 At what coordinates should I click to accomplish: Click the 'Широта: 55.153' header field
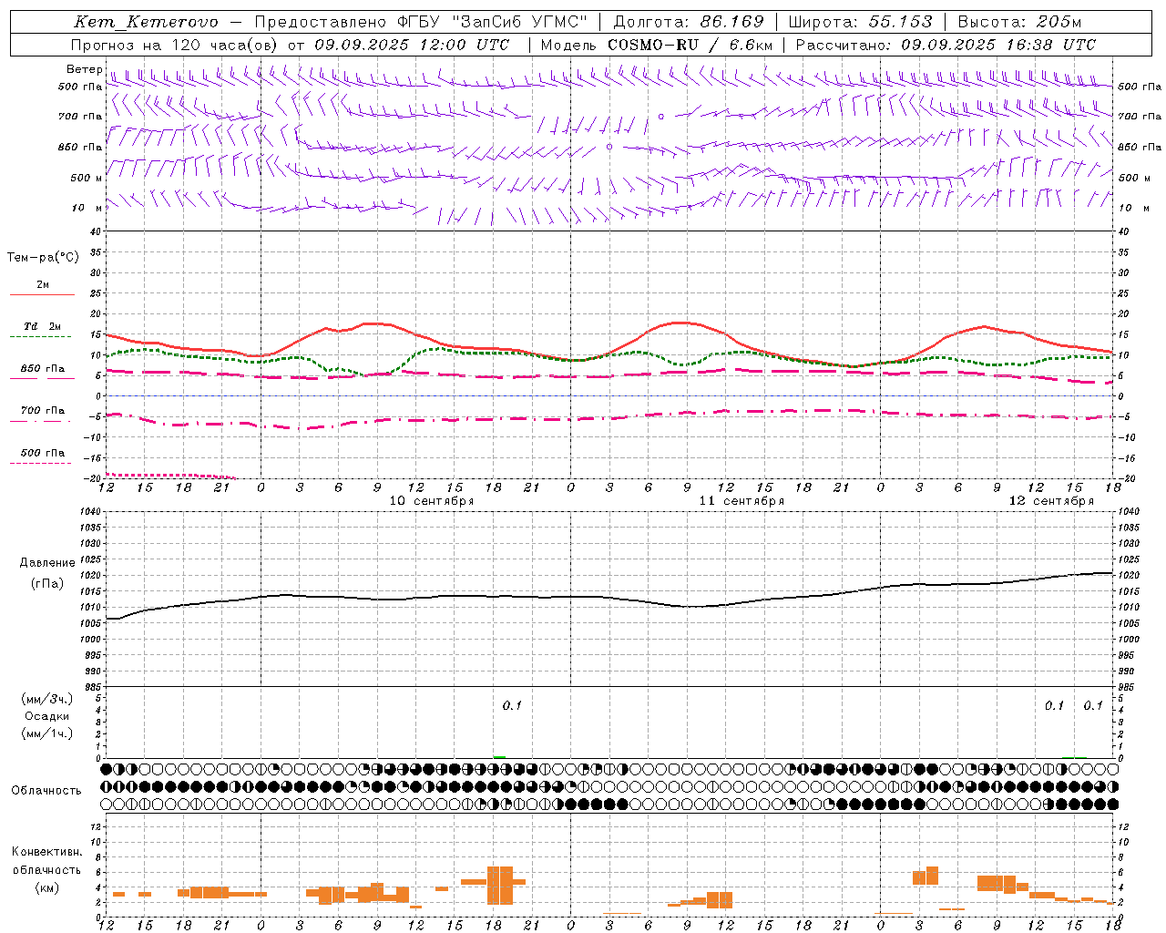[860, 22]
